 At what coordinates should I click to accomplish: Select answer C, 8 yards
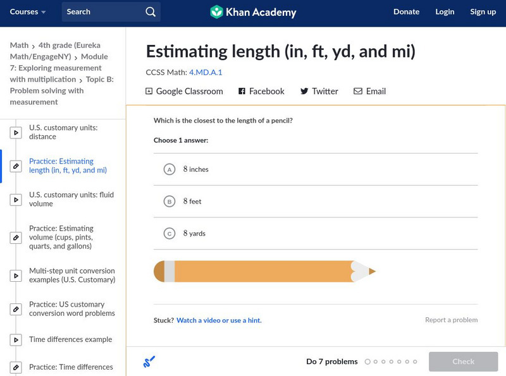point(170,233)
